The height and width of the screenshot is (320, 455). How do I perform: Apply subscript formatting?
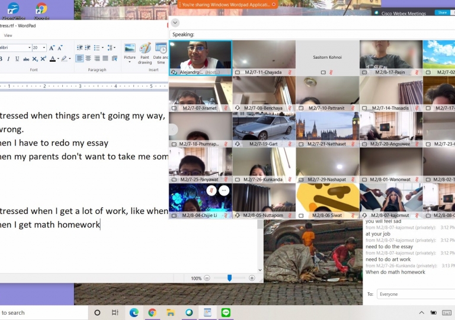[x=35, y=59]
